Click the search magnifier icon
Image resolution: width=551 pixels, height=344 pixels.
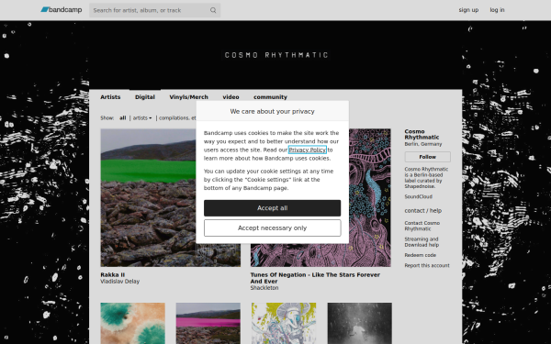pos(213,10)
